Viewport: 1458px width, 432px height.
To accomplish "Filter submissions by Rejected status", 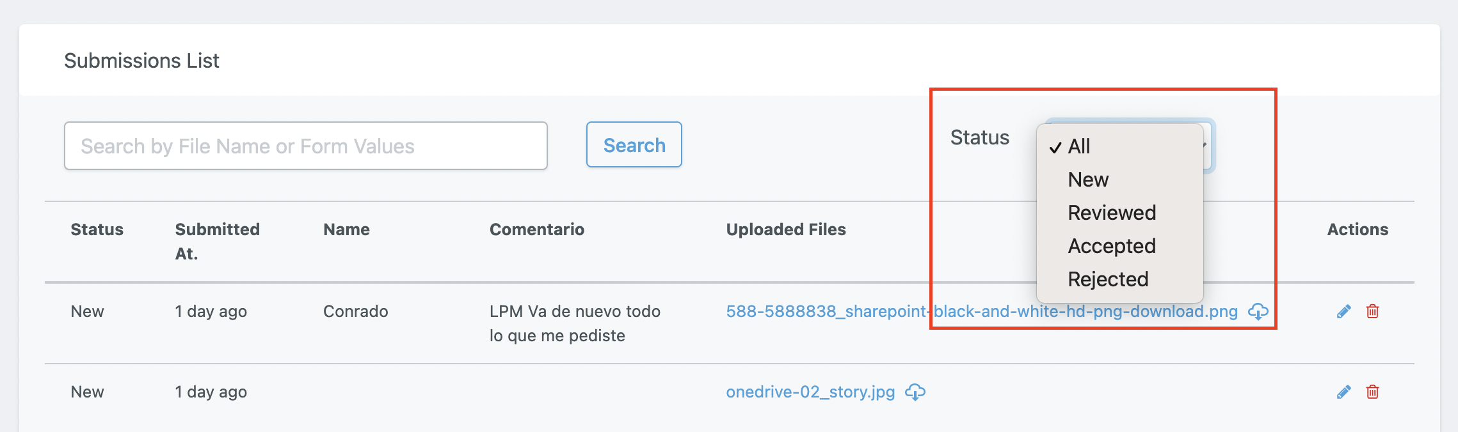I will tap(1120, 279).
